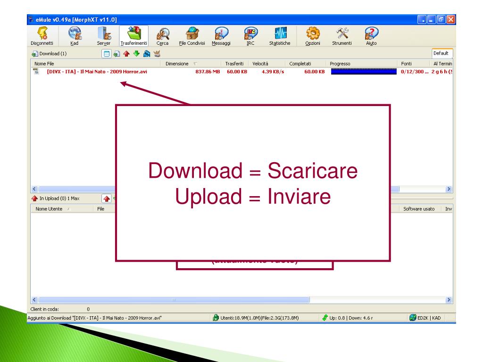Image resolution: width=483 pixels, height=362 pixels.
Task: Open the Statistiche graphs window
Action: pyautogui.click(x=280, y=36)
